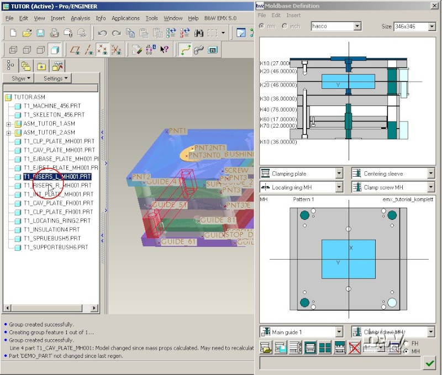Click the What's This help cursor icon
The width and height of the screenshot is (442, 375).
[x=164, y=50]
